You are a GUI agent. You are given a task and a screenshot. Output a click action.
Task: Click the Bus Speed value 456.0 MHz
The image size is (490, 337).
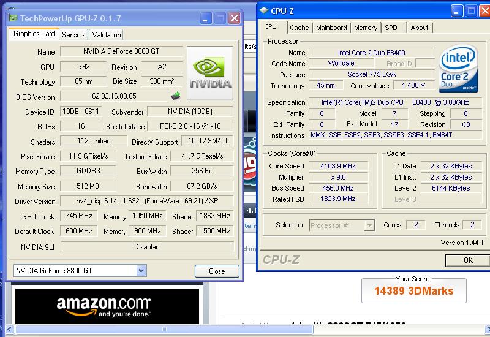[x=338, y=188]
